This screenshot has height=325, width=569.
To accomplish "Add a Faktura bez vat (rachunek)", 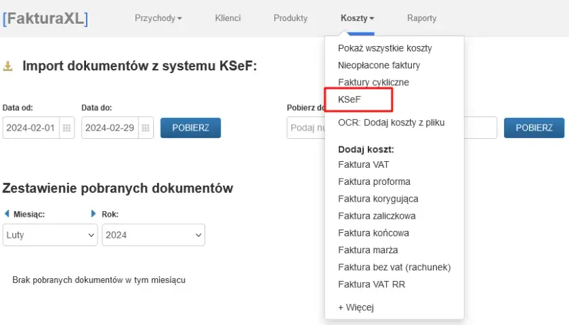I will click(x=394, y=267).
